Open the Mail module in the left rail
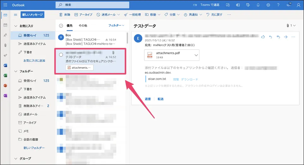The image size is (304, 165). [x=5, y=15]
